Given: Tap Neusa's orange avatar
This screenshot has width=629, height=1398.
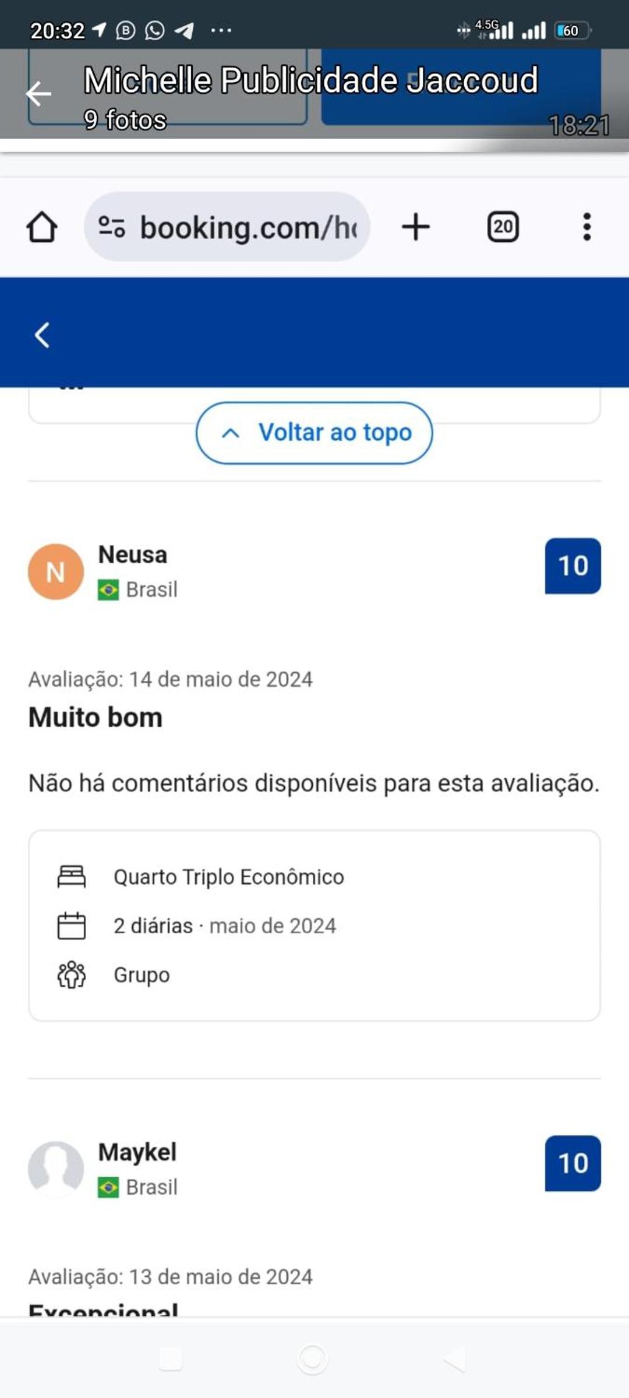Looking at the screenshot, I should click(56, 572).
